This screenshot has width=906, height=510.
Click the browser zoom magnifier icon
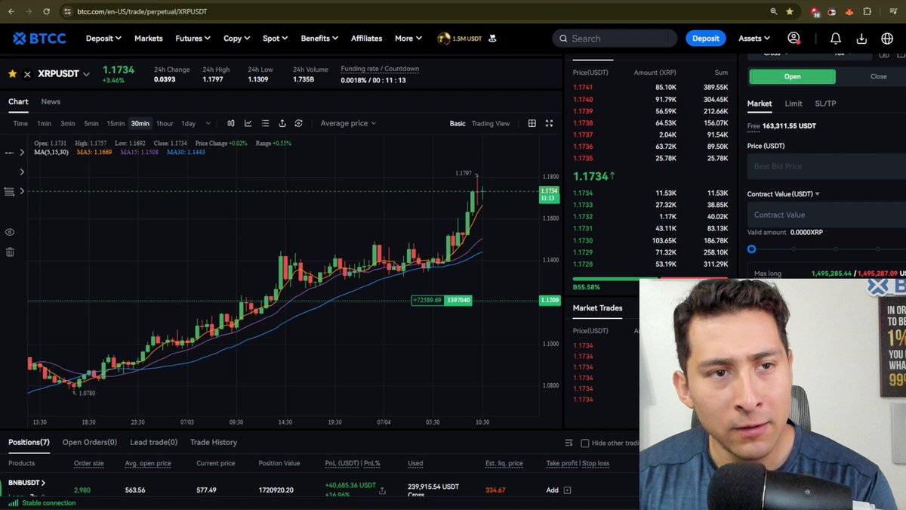tap(774, 12)
